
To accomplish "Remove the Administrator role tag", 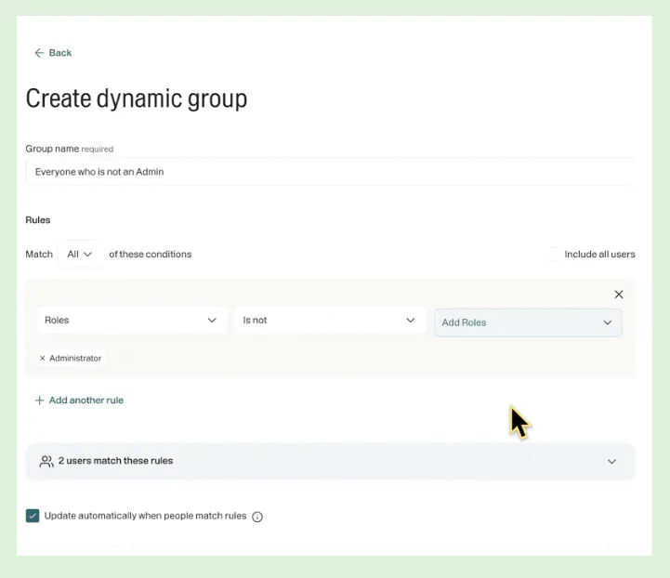I will [x=42, y=359].
